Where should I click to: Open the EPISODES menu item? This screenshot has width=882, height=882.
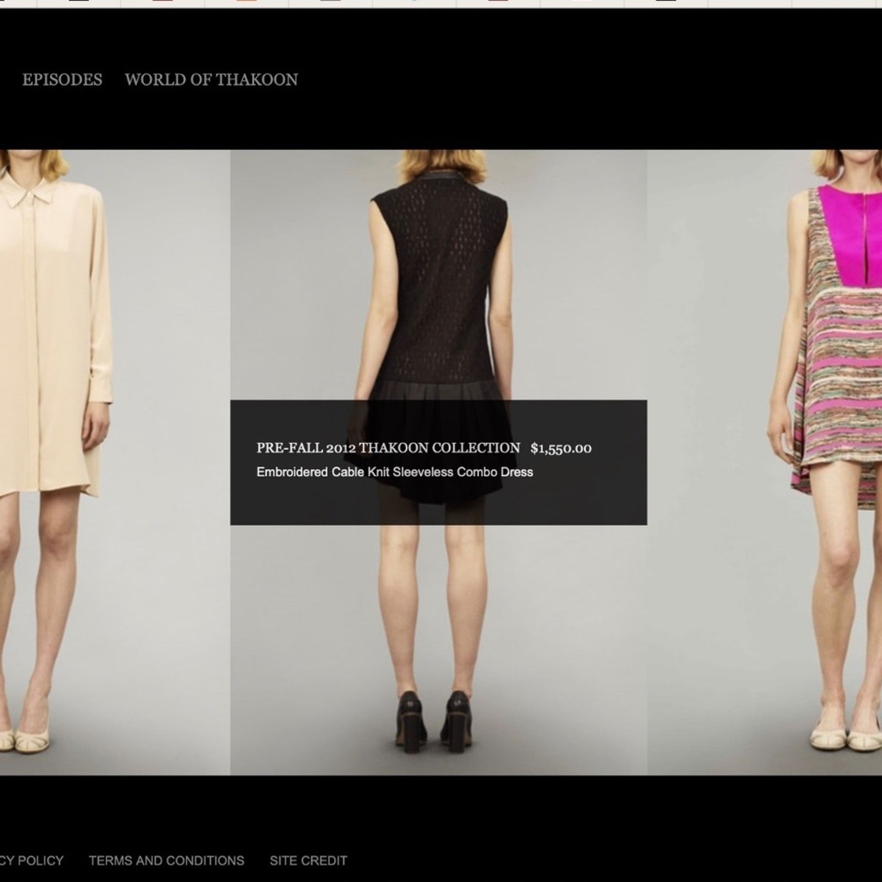pyautogui.click(x=62, y=80)
